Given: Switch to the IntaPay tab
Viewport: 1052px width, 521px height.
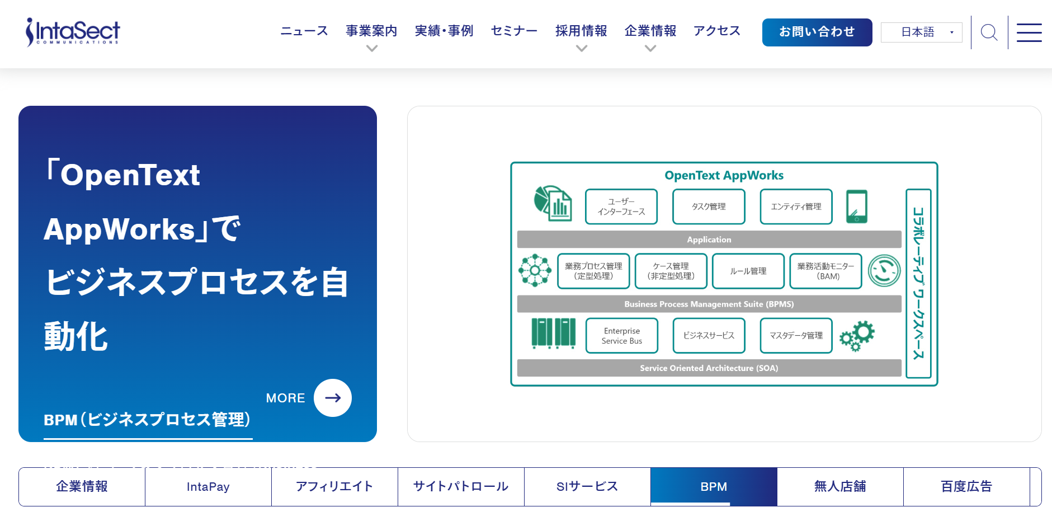Looking at the screenshot, I should coord(208,487).
